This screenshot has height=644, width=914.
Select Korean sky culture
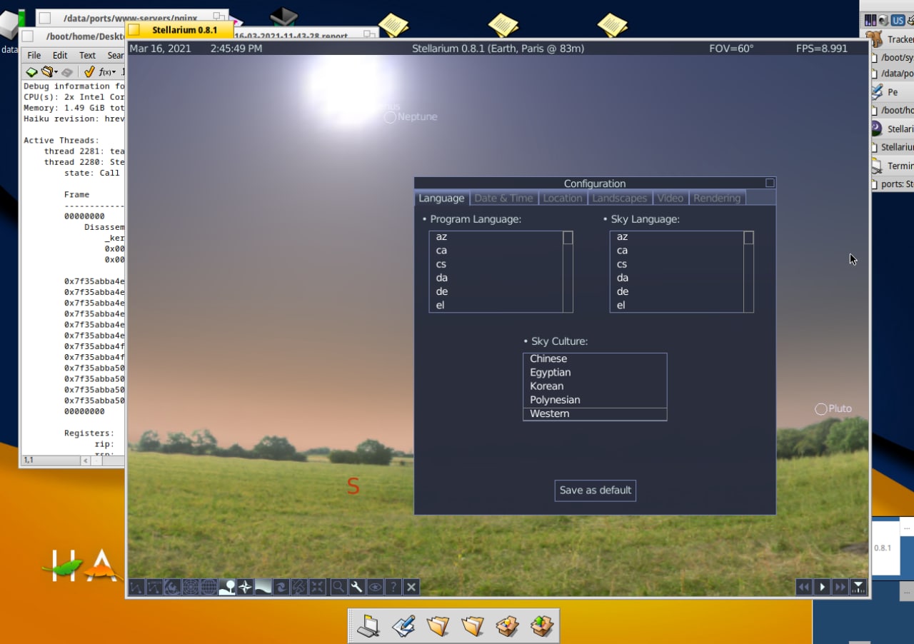coord(595,386)
